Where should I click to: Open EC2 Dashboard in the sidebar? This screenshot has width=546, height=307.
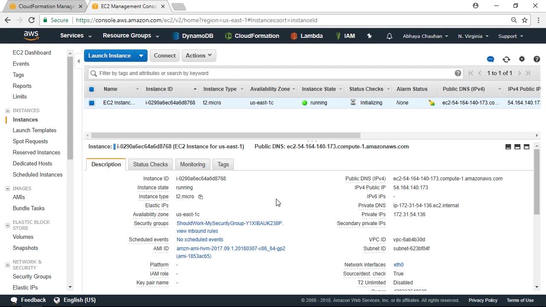[x=32, y=52]
